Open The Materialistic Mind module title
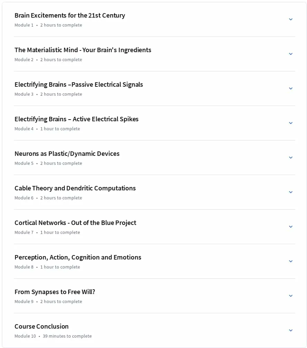The width and height of the screenshot is (307, 348). point(83,50)
